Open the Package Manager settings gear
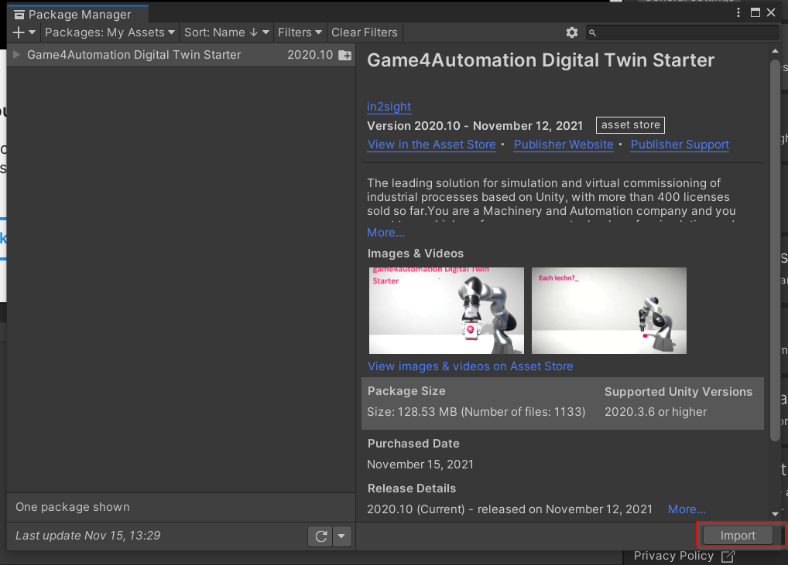This screenshot has width=788, height=565. tap(572, 32)
